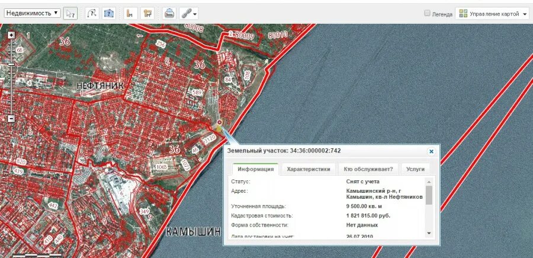Select the identify-by-polygon area tool
The height and width of the screenshot is (258, 533).
point(109,14)
